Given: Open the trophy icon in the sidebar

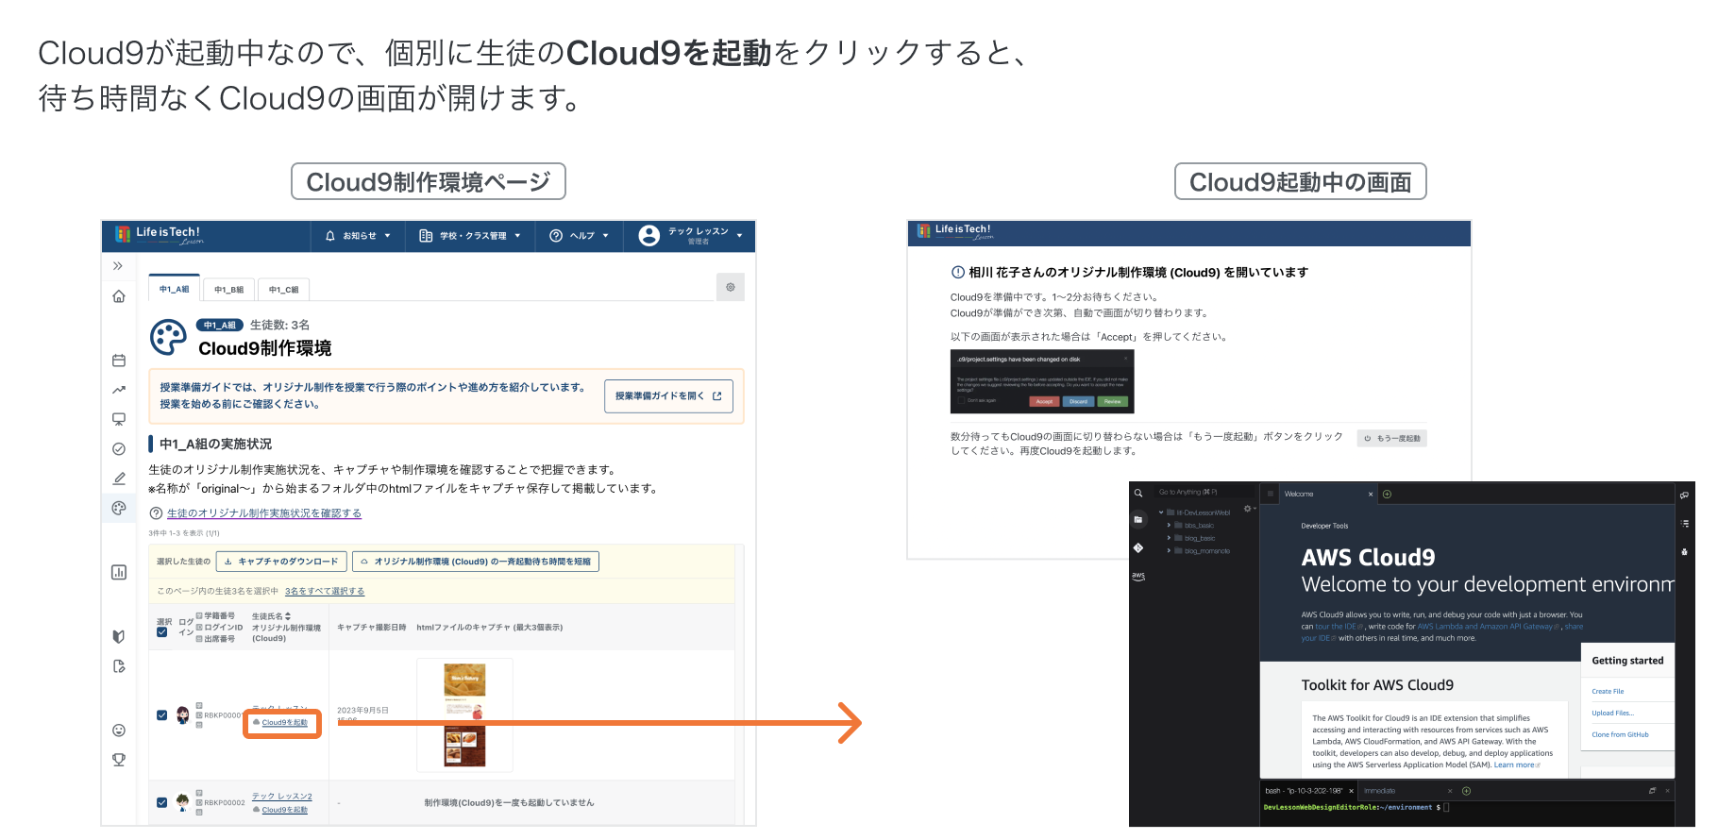Looking at the screenshot, I should [119, 760].
